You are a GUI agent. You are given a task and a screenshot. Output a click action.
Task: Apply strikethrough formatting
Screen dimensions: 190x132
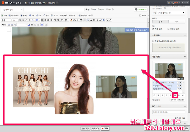coord(29,20)
